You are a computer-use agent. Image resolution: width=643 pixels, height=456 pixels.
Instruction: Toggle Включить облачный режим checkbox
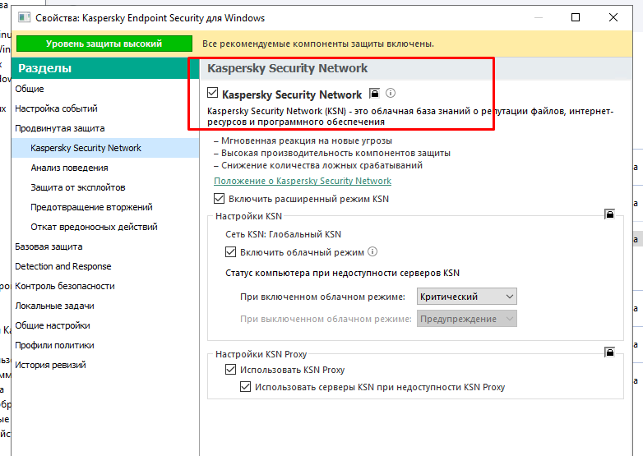(x=230, y=251)
